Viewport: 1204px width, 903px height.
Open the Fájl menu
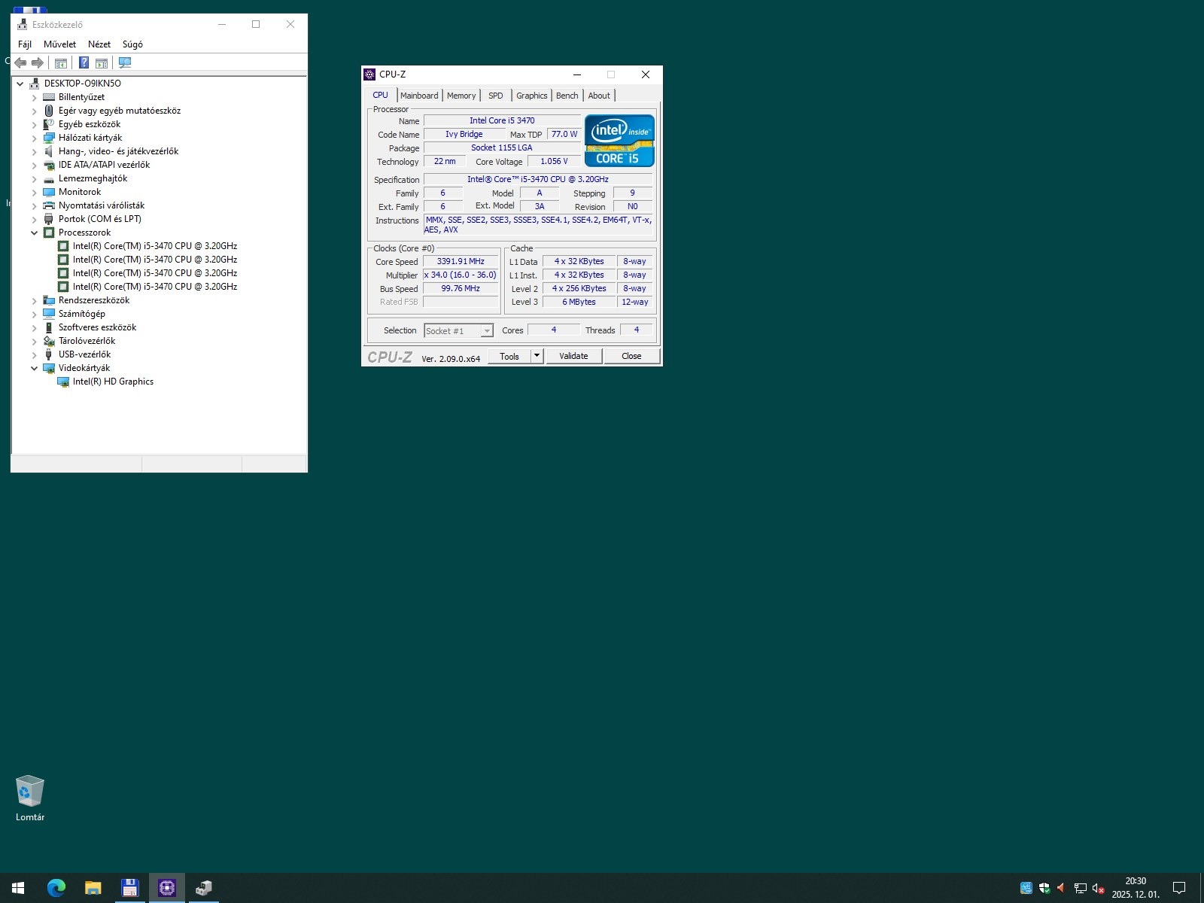click(x=25, y=44)
